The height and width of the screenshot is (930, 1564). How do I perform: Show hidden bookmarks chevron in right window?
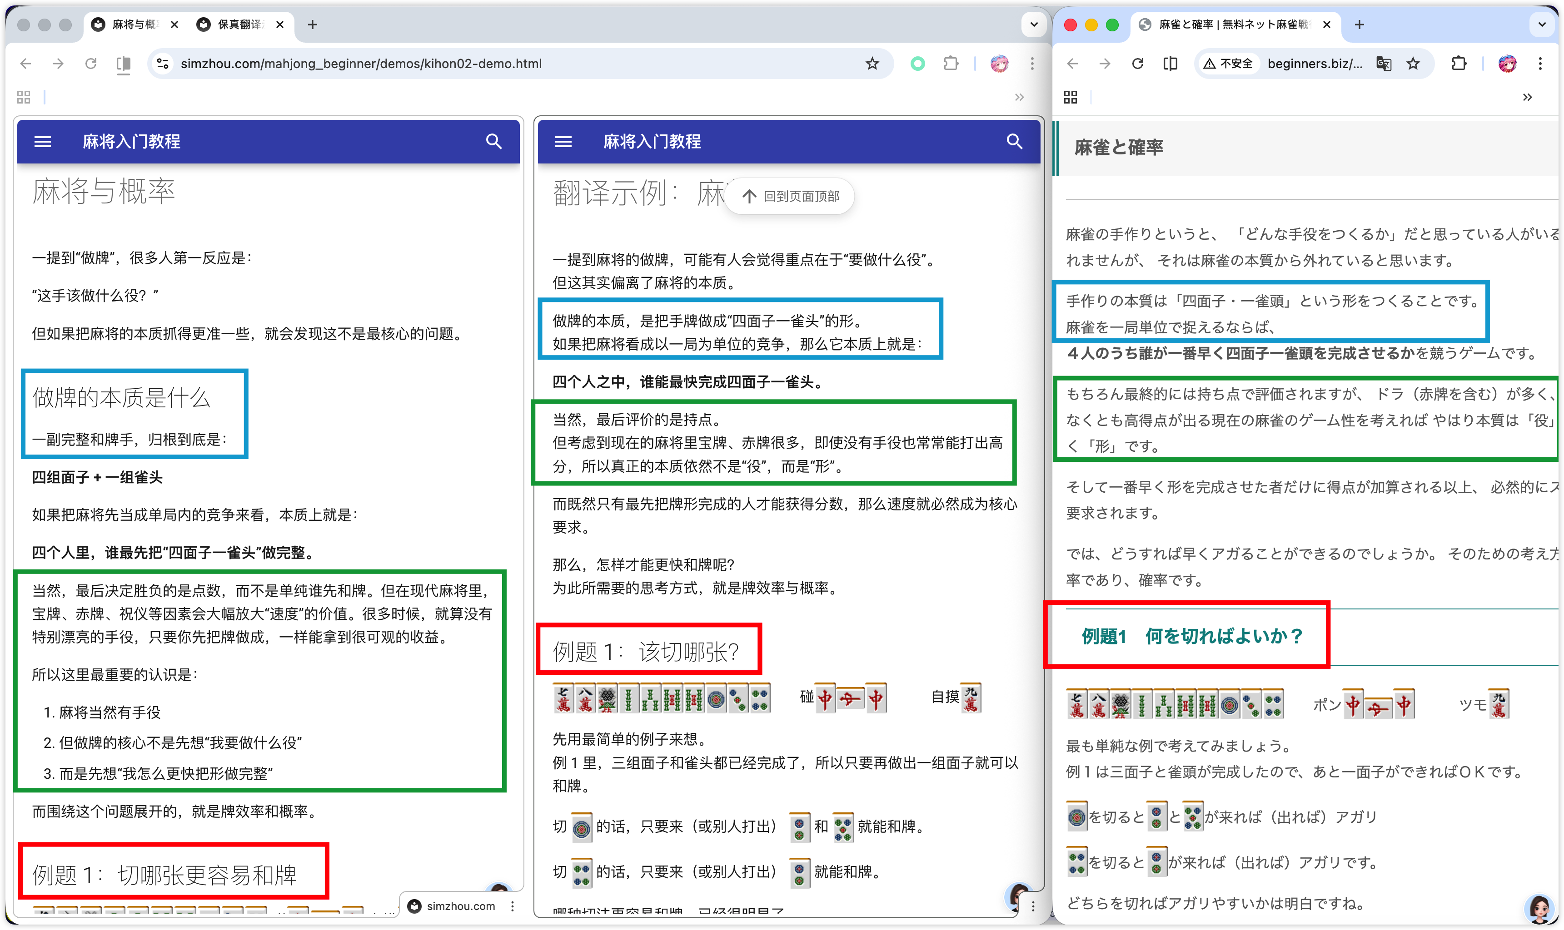pos(1527,97)
